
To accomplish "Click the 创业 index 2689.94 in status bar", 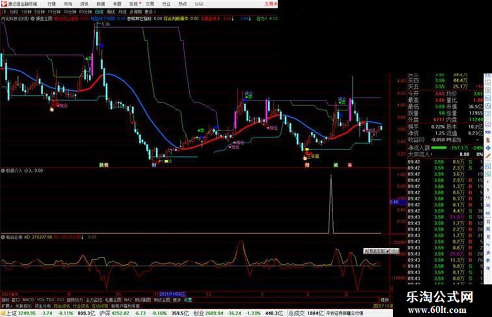I will pos(208,313).
